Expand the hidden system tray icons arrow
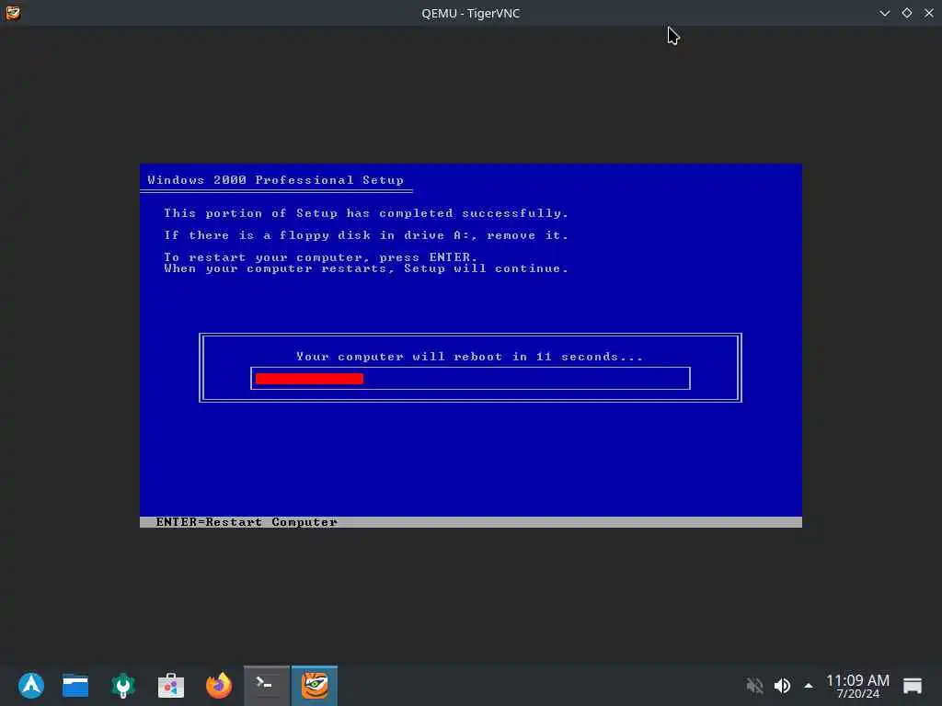The image size is (942, 706). click(809, 685)
